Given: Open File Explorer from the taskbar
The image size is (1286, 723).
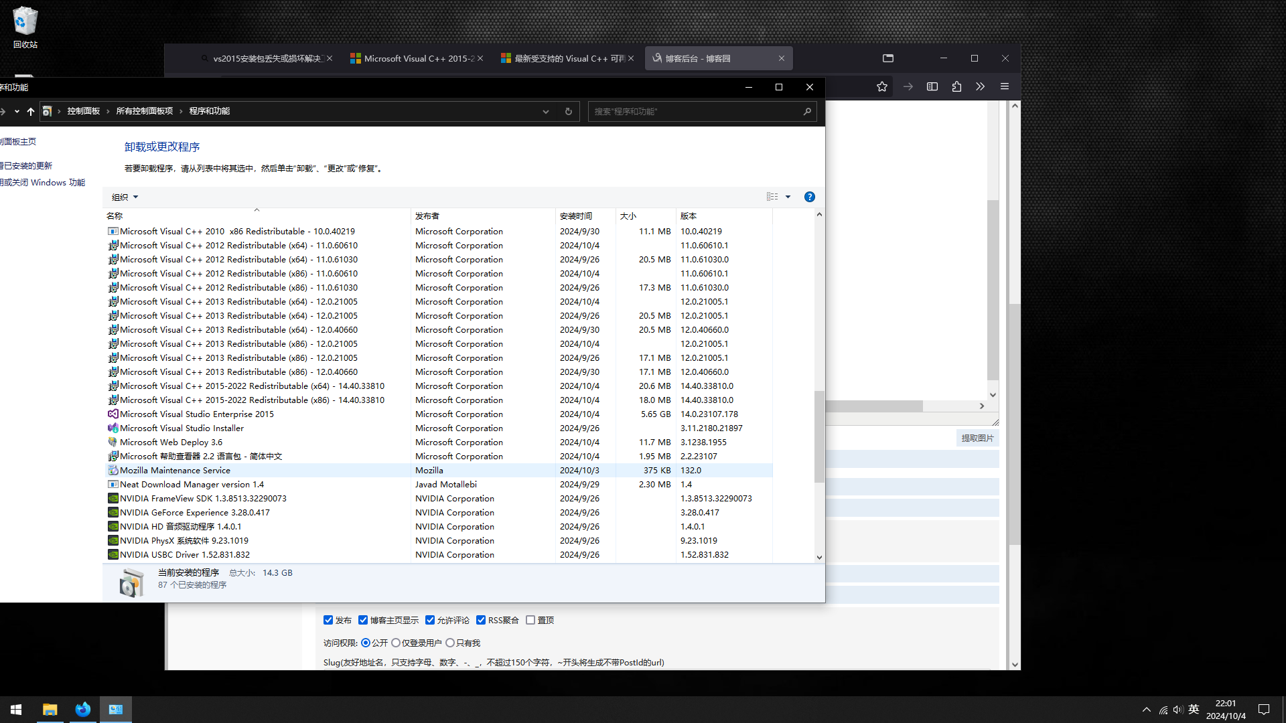Looking at the screenshot, I should click(50, 709).
